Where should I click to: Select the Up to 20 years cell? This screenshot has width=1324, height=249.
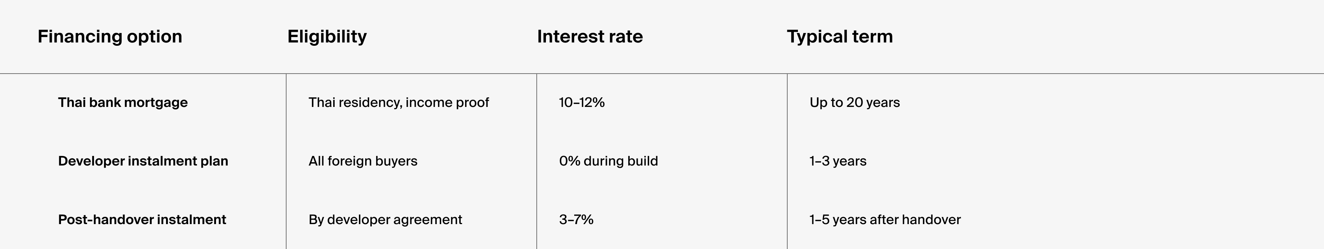coord(854,103)
